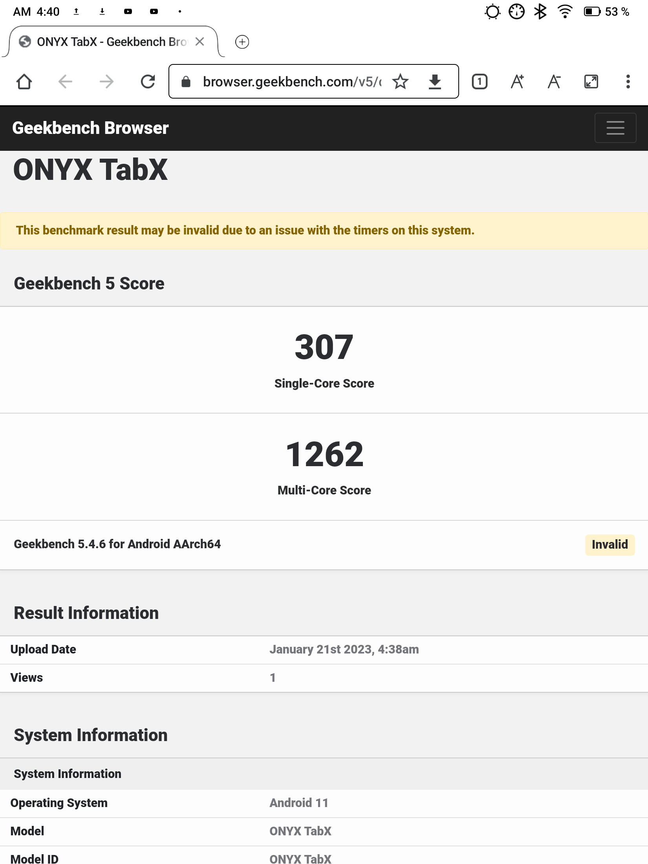This screenshot has width=648, height=864.
Task: Click the timer issue warning message
Action: point(245,231)
